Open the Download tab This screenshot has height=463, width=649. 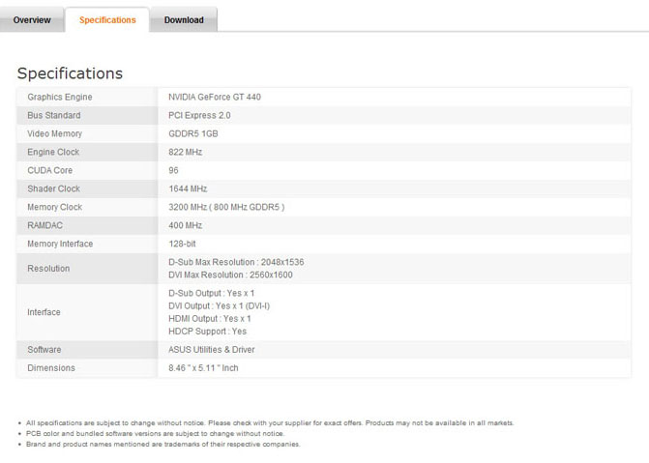(184, 19)
